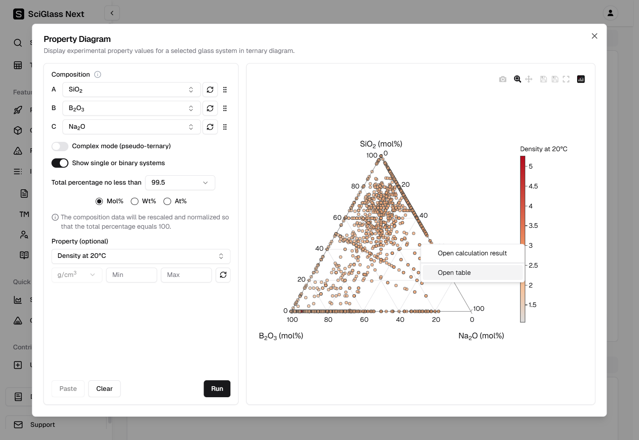Click the drag handle for component C row
The height and width of the screenshot is (440, 639).
coord(225,127)
